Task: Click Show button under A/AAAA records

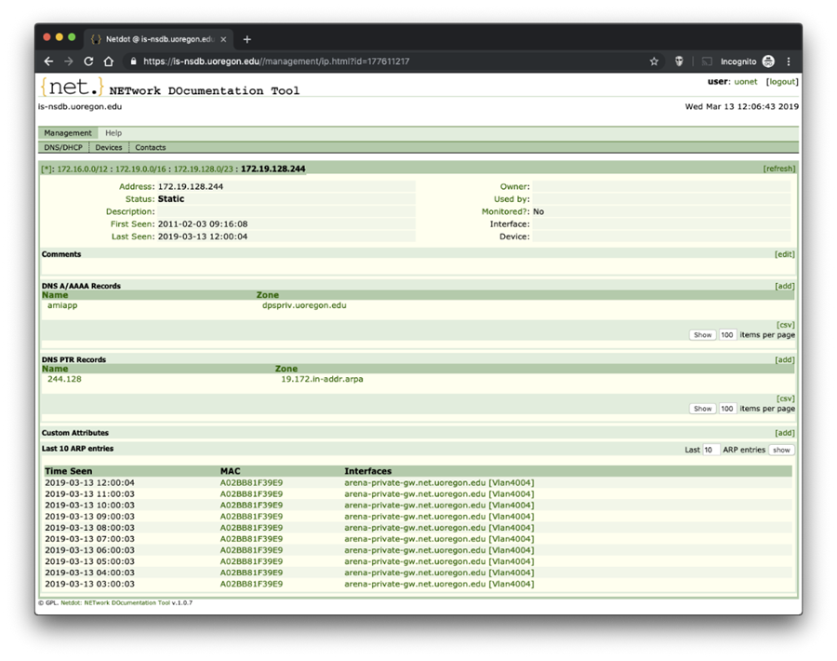Action: (702, 335)
